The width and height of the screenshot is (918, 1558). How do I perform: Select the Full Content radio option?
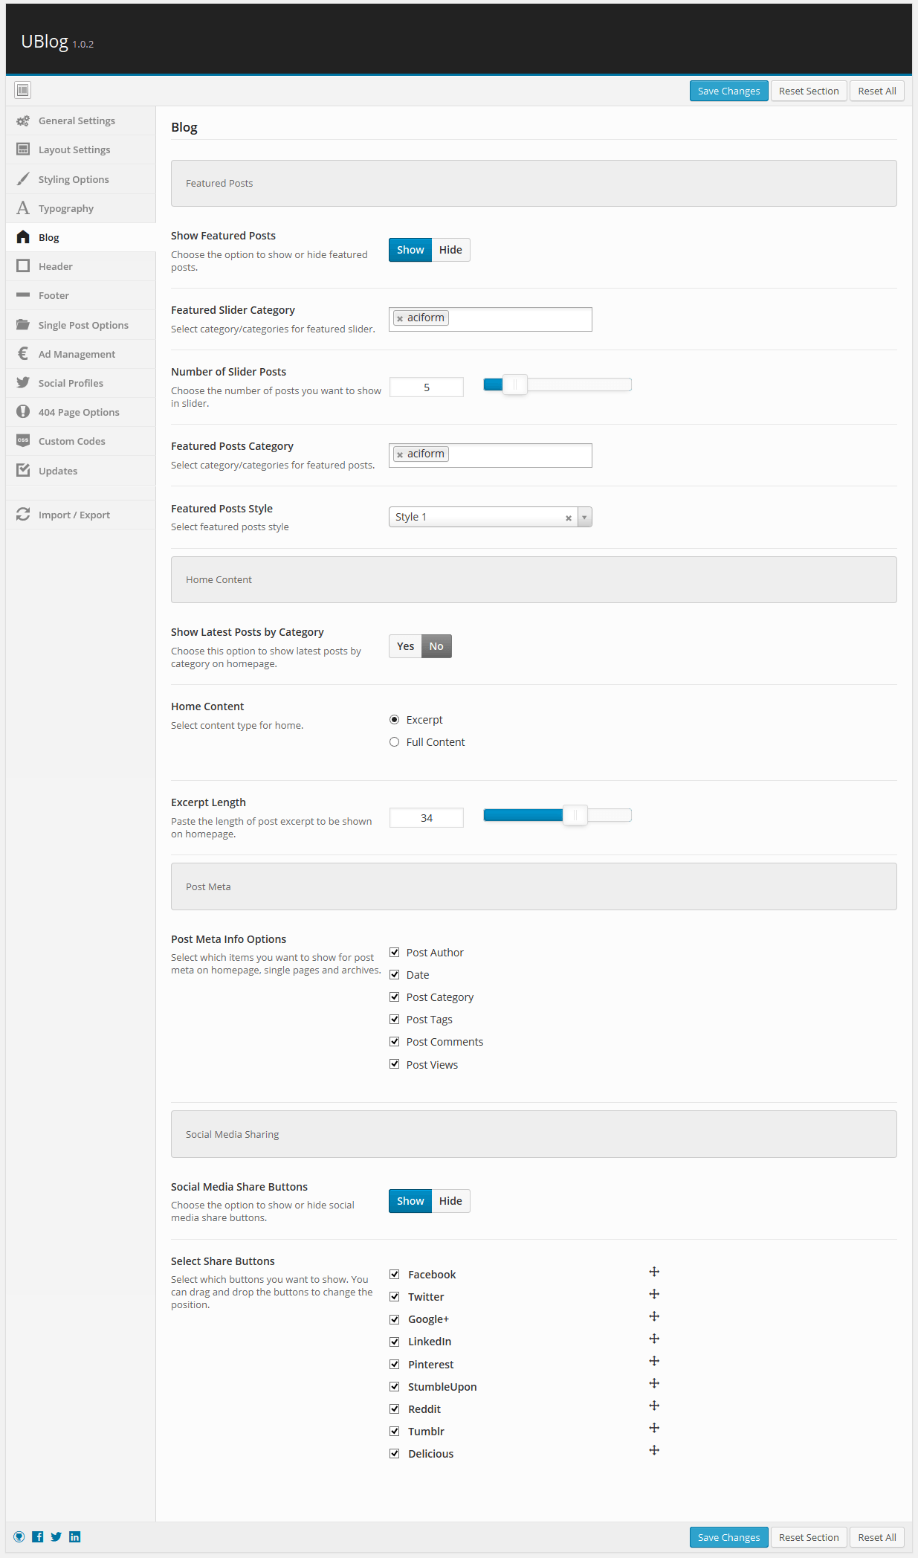(395, 742)
